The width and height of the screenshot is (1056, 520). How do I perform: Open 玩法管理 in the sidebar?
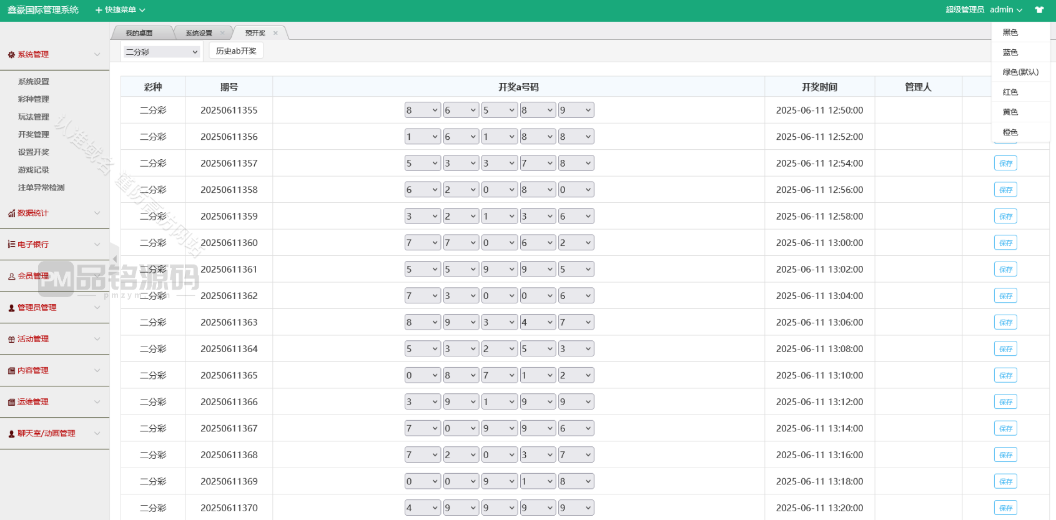pyautogui.click(x=34, y=117)
